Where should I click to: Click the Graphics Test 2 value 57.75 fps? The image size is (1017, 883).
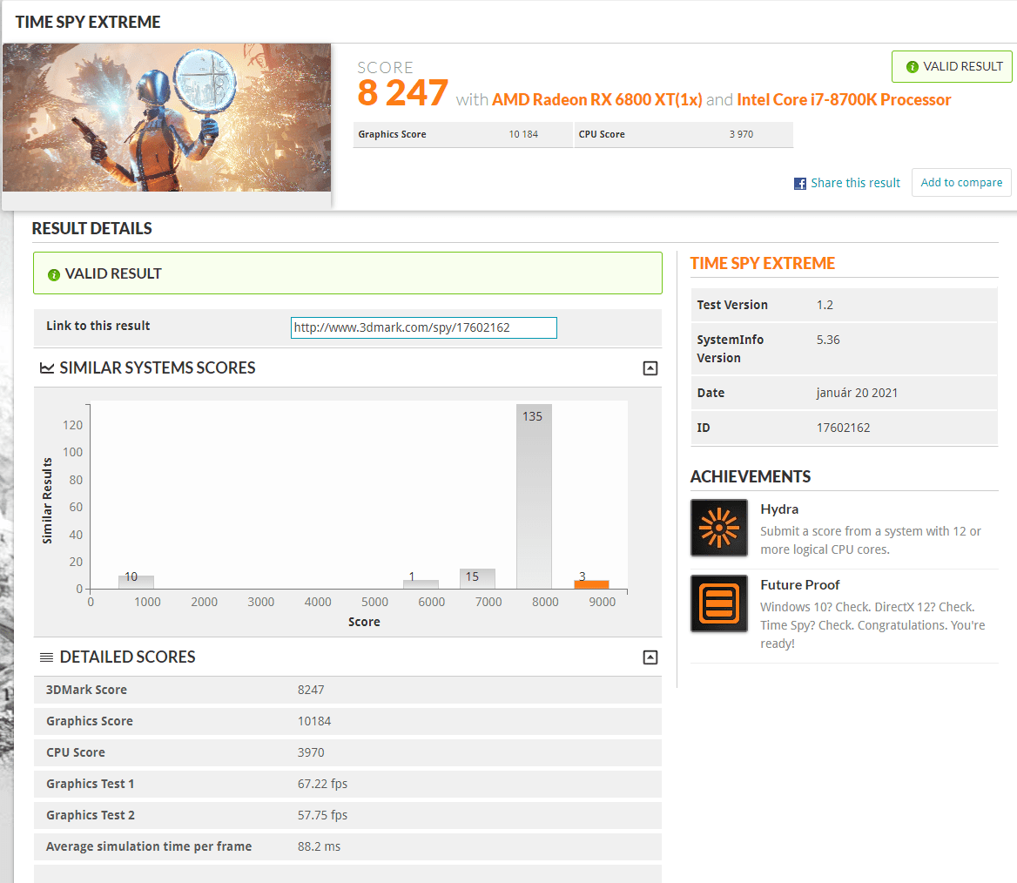pyautogui.click(x=322, y=815)
